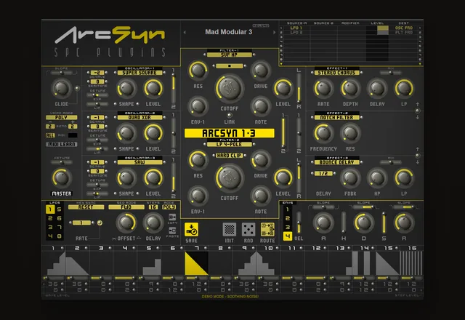Go to previous preset arrow
The height and width of the screenshot is (320, 465).
point(185,32)
